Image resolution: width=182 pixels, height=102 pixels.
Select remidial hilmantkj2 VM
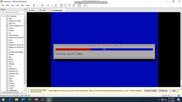16,52
